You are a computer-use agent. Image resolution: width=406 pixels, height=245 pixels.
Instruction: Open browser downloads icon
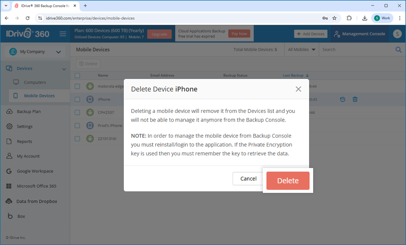[364, 18]
